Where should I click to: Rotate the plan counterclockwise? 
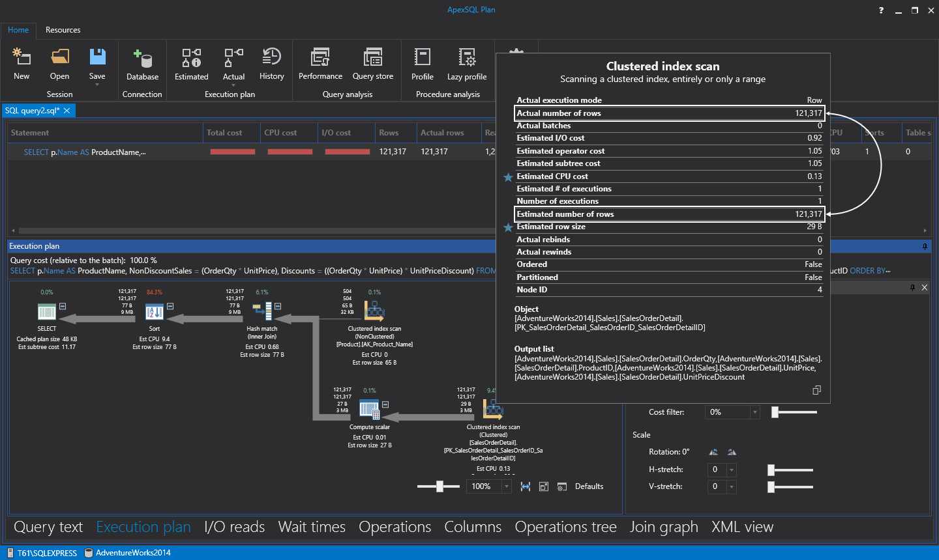713,452
